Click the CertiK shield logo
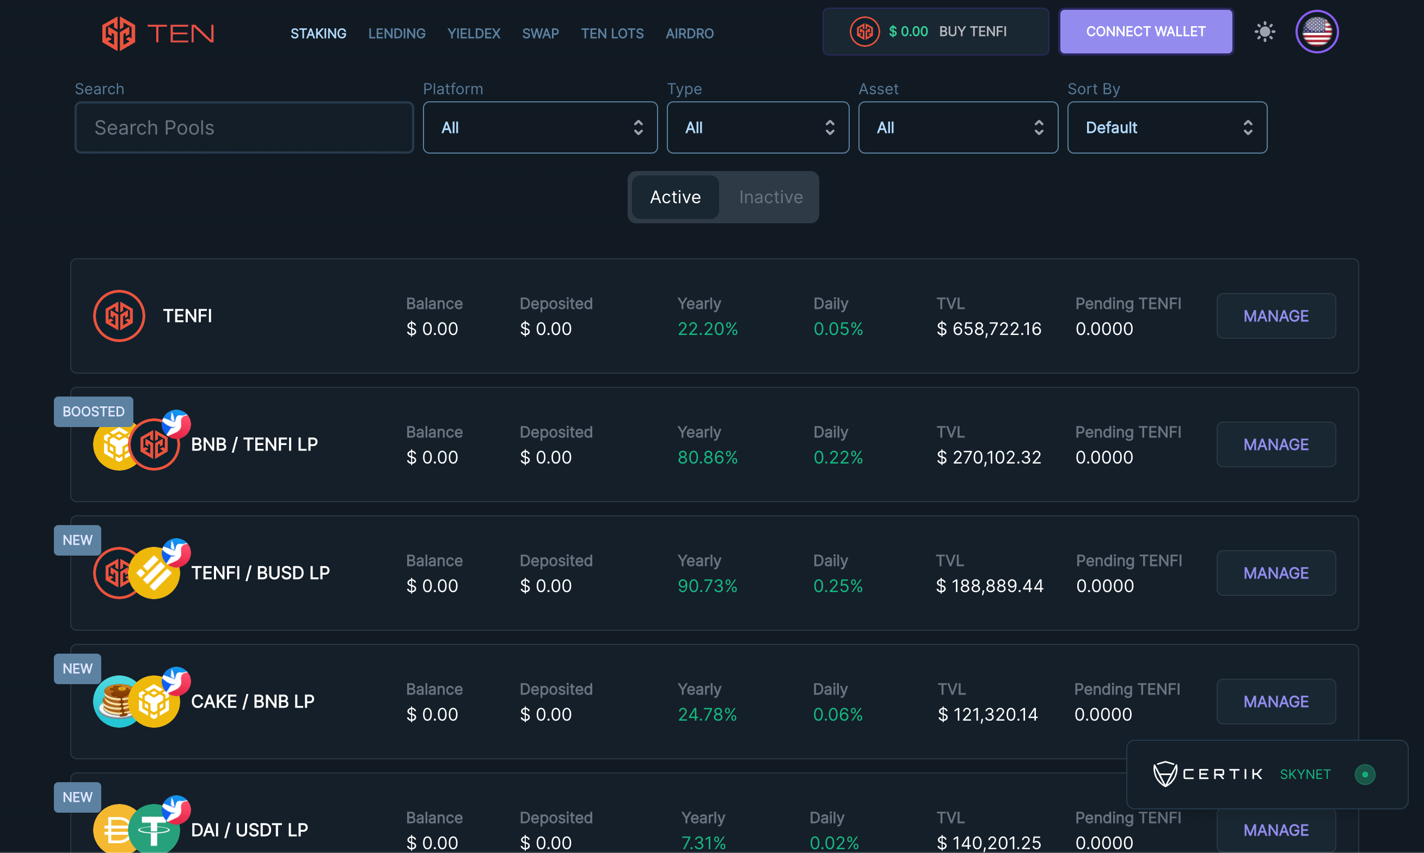 pyautogui.click(x=1165, y=773)
